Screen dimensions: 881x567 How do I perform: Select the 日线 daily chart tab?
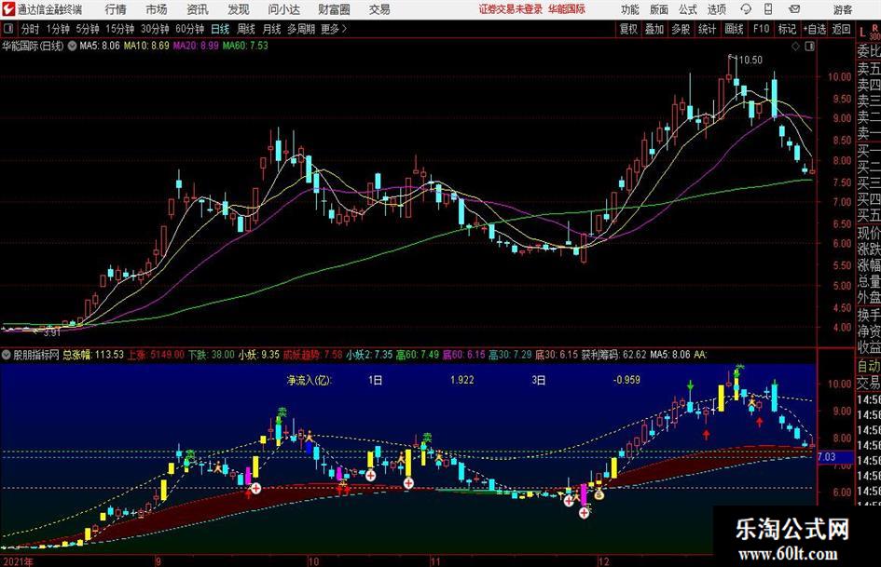(x=220, y=29)
